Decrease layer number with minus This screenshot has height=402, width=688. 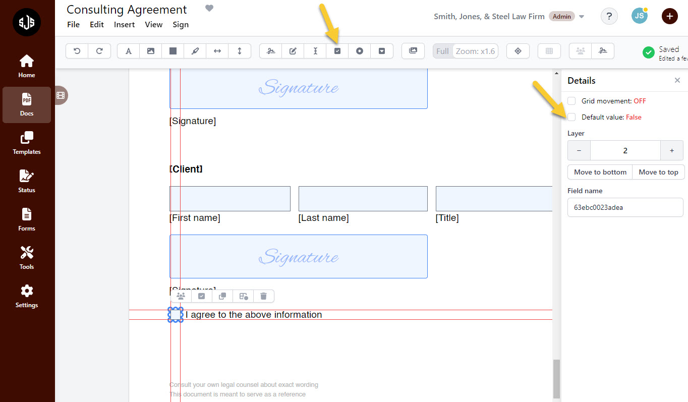[579, 150]
